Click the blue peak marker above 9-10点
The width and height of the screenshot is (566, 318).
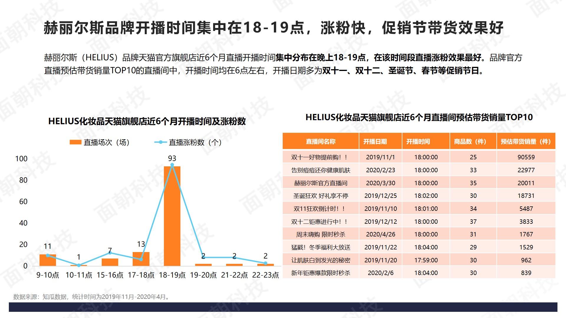[47, 256]
